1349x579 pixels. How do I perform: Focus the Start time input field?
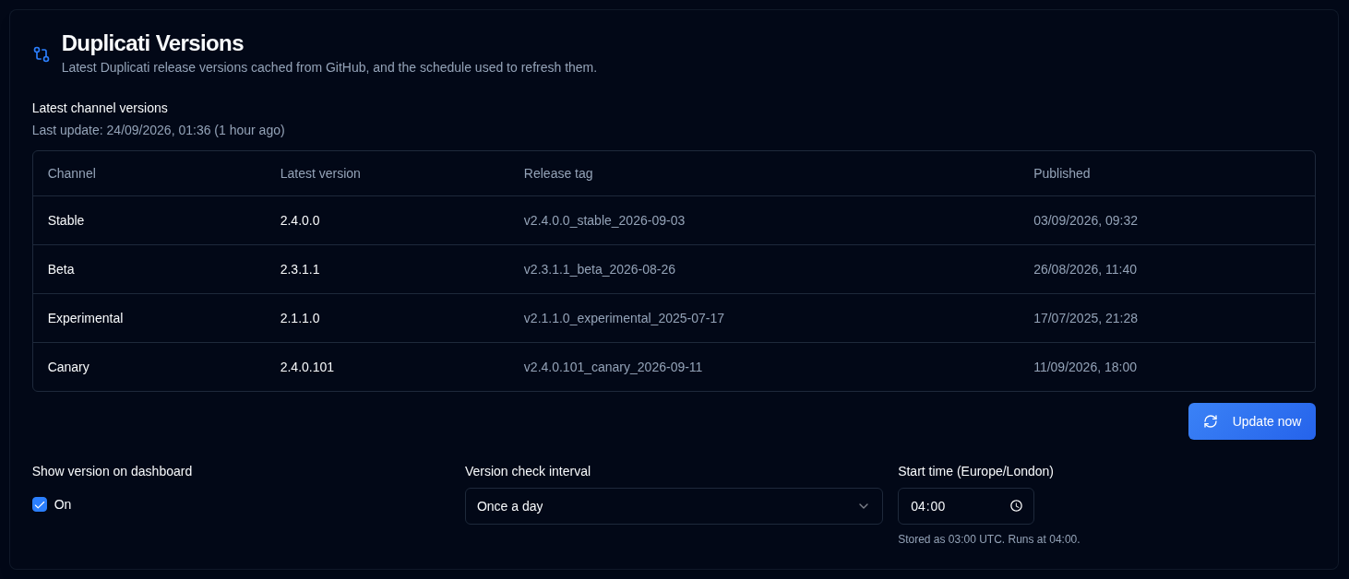(966, 506)
